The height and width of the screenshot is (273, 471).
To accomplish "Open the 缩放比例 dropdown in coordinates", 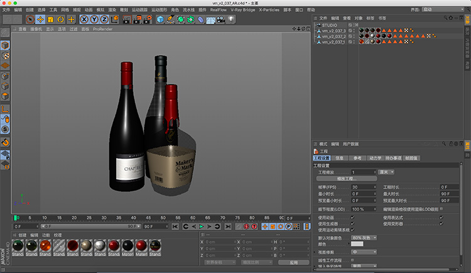I will click(257, 262).
